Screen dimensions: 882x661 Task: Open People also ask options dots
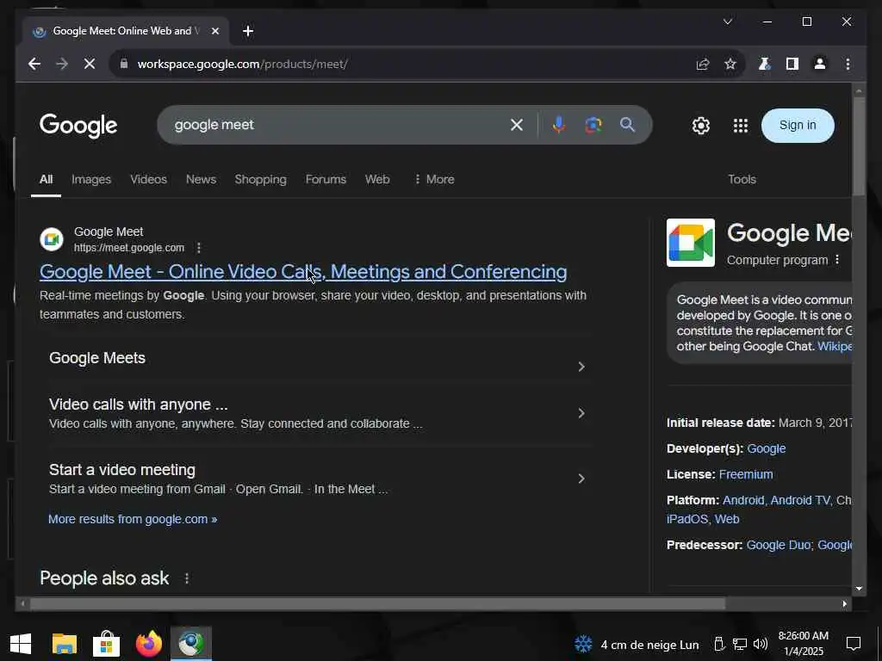click(x=187, y=578)
